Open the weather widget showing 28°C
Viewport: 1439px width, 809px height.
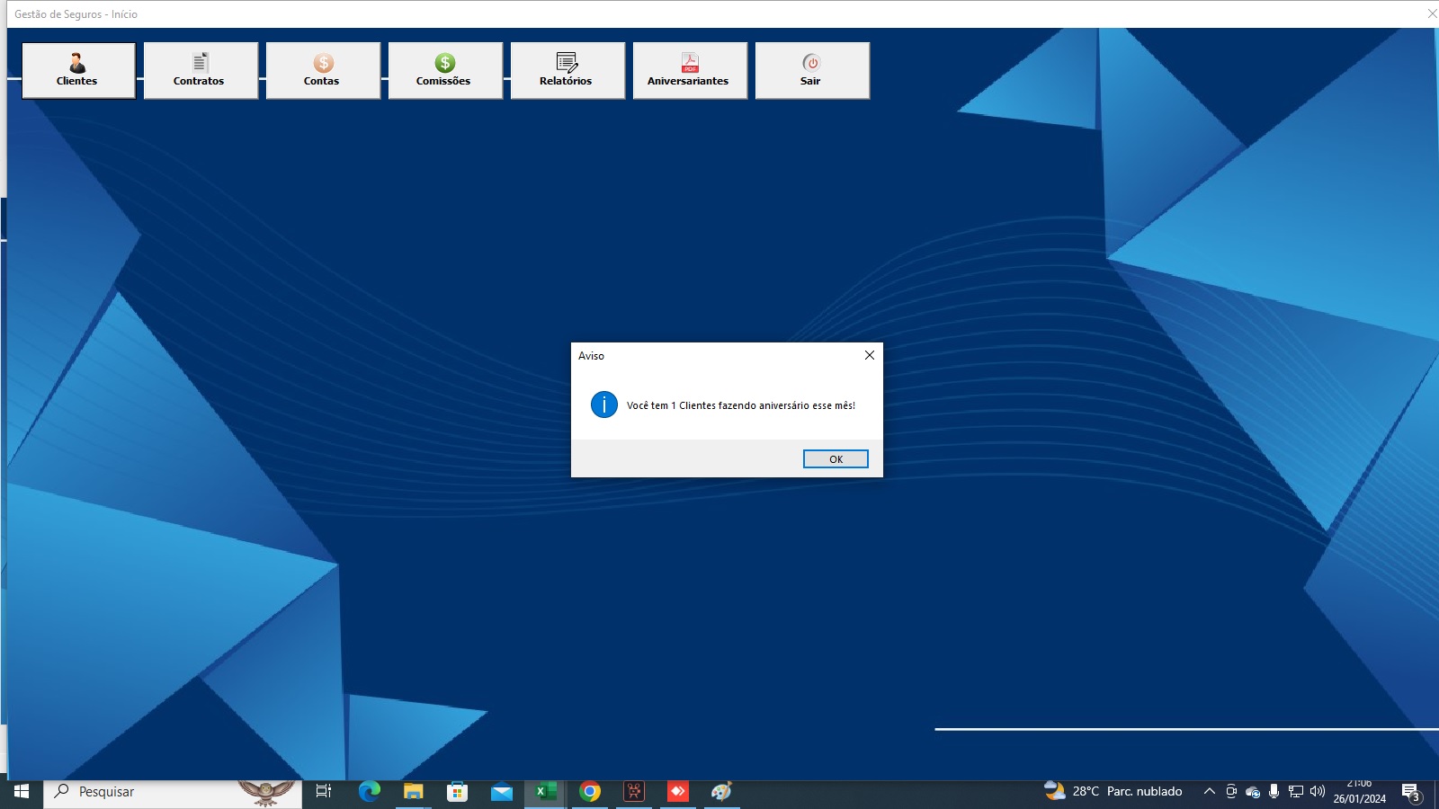click(1113, 791)
